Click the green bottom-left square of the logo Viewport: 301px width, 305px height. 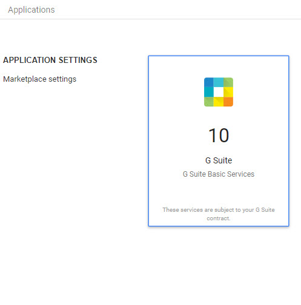(x=209, y=102)
